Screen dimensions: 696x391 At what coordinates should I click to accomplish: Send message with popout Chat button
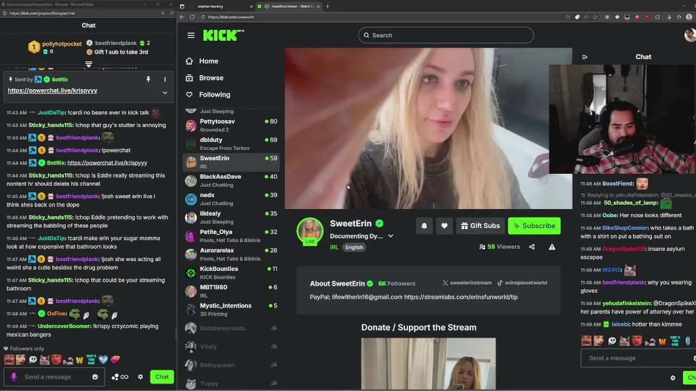162,377
